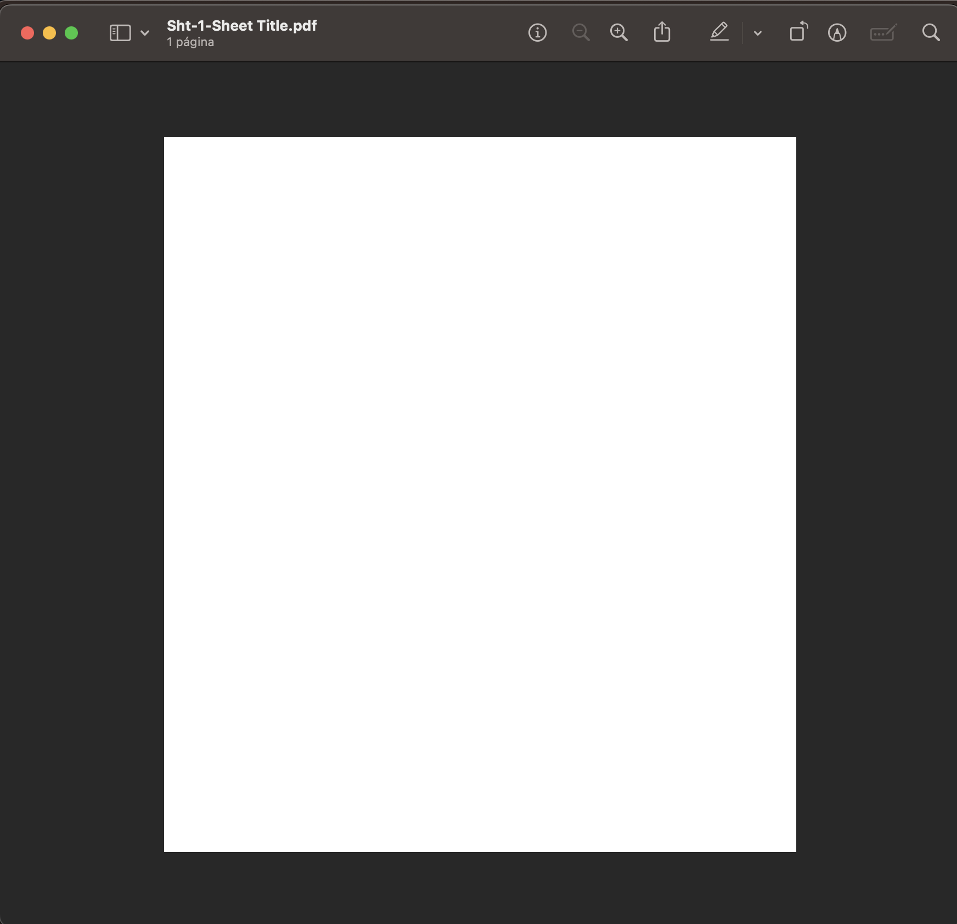The width and height of the screenshot is (957, 924).
Task: Expand the sidebar view options chevron
Action: click(x=145, y=33)
